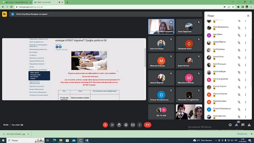The height and width of the screenshot is (143, 254).
Task: Open the Chrome profile avatar
Action: [247, 7]
